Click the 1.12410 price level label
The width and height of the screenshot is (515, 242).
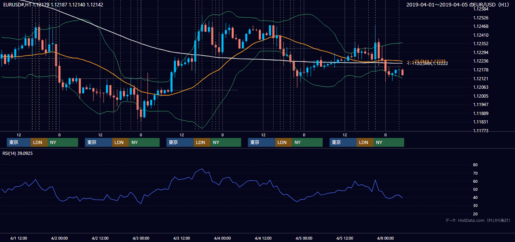click(x=481, y=35)
